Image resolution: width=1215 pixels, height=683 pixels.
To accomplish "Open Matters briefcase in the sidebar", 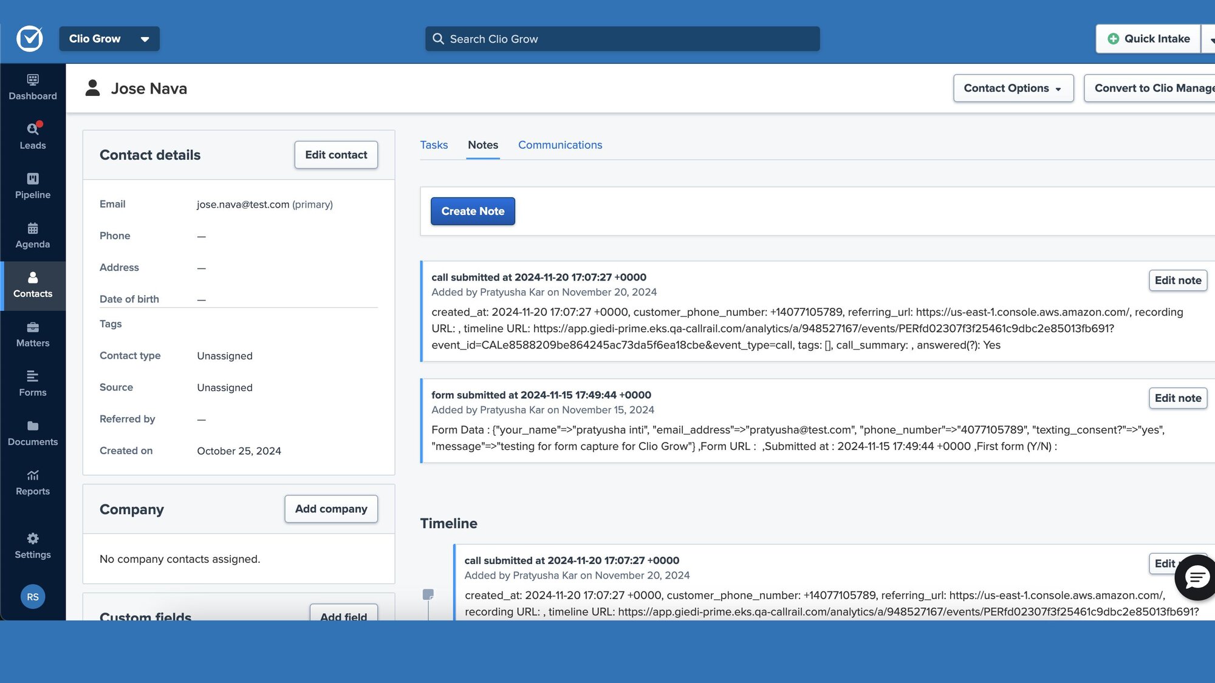I will pyautogui.click(x=33, y=335).
